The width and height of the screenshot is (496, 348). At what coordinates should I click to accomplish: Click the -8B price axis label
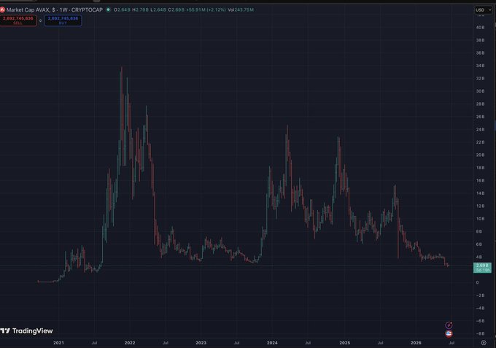tap(480, 333)
